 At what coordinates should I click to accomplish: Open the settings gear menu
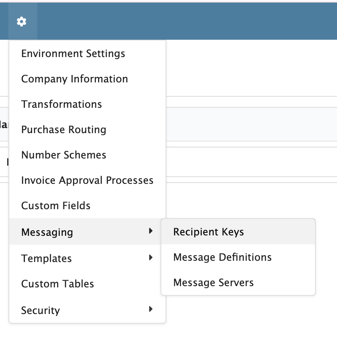21,21
